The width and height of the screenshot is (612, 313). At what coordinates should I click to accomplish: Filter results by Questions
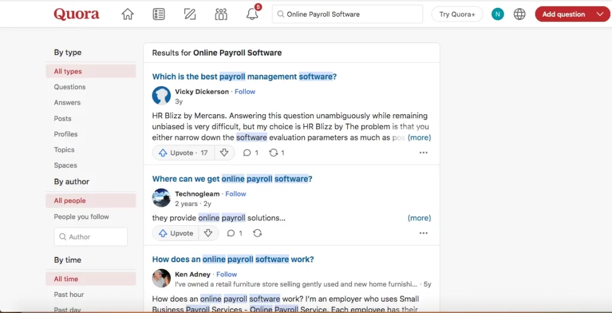click(x=70, y=87)
